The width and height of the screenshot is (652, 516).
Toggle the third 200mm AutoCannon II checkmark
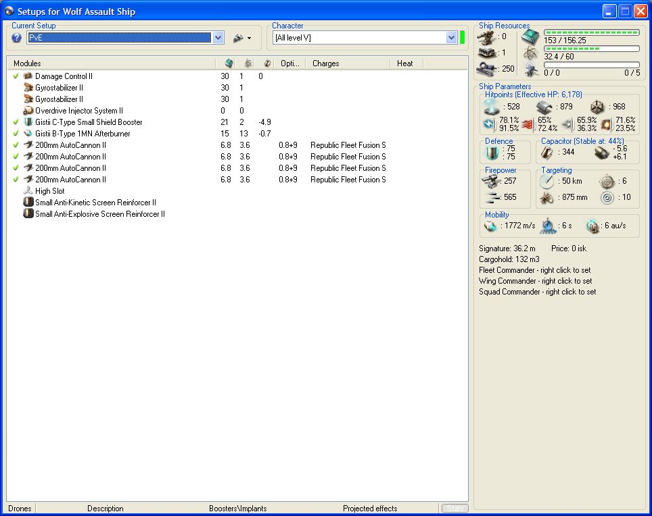[16, 168]
